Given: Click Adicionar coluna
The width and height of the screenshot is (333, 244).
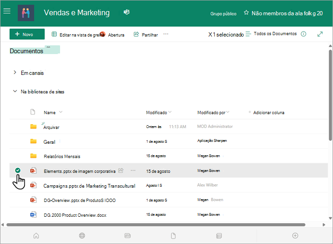Looking at the screenshot, I should pyautogui.click(x=266, y=112).
